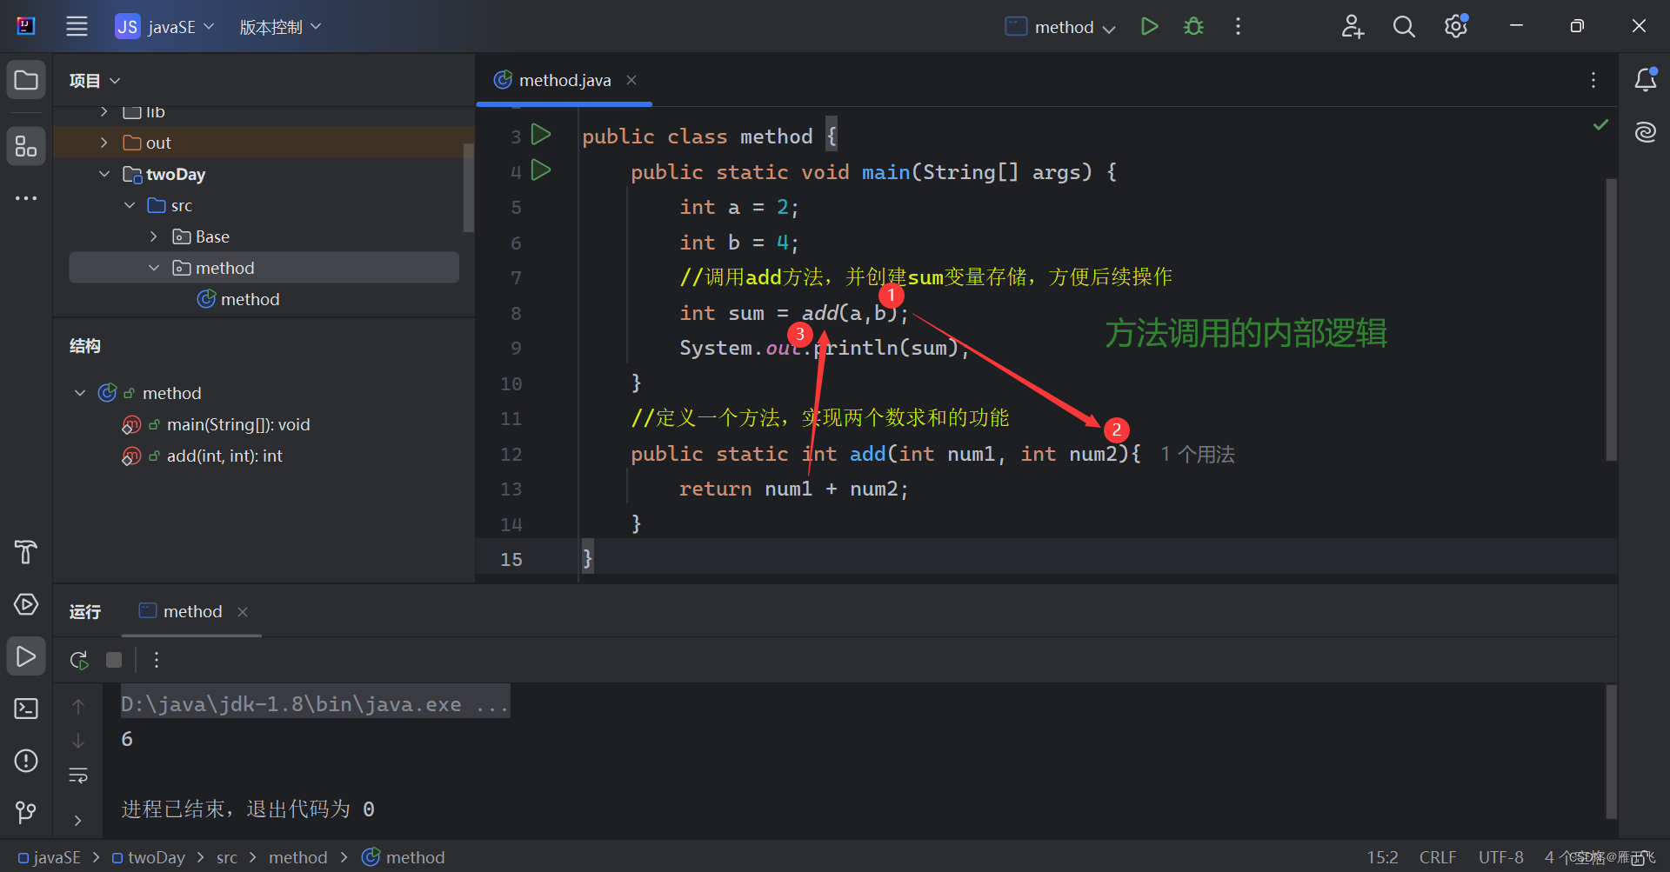The image size is (1670, 872).
Task: Close the method run tab
Action: pos(243,612)
